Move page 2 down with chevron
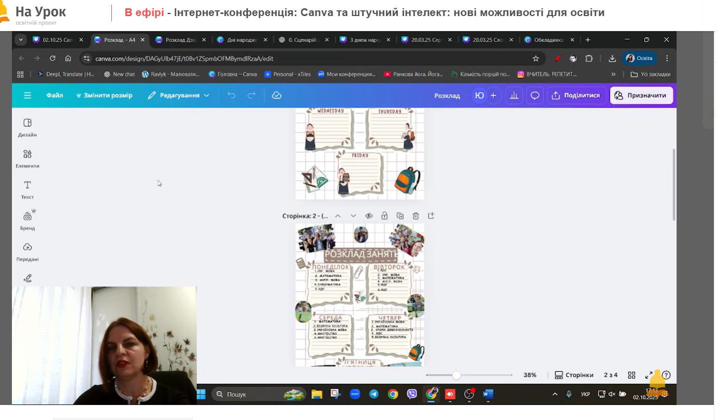The image size is (717, 420). click(x=353, y=215)
